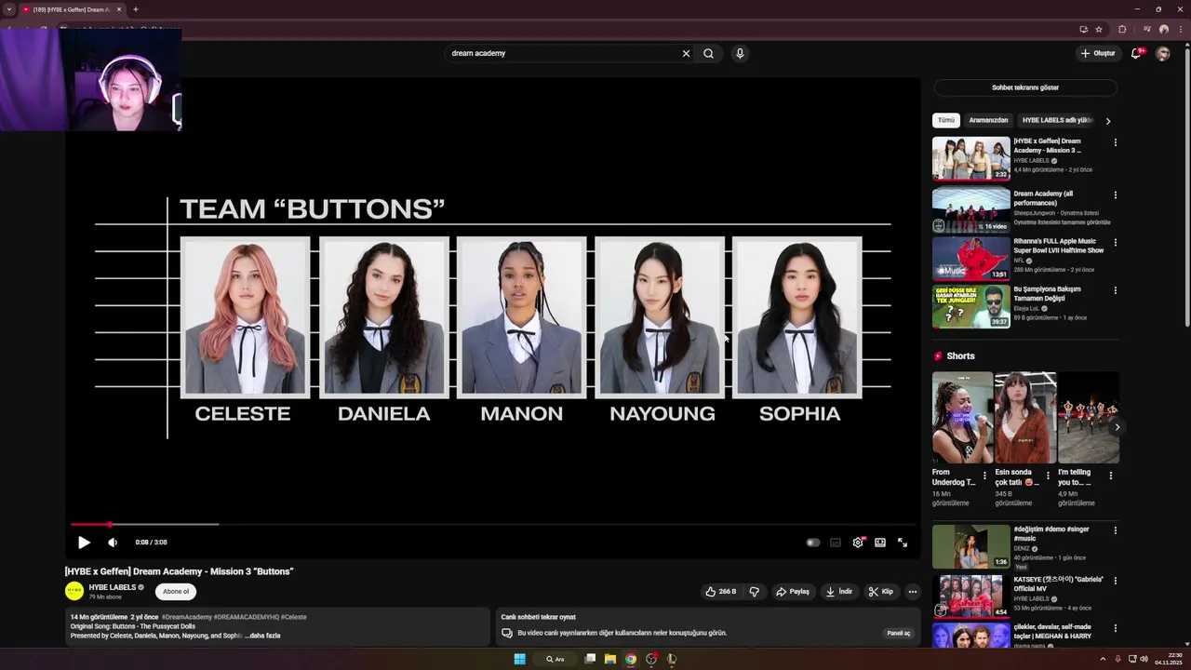The height and width of the screenshot is (670, 1191).
Task: Open options for Rihanna halftime show video
Action: pyautogui.click(x=1115, y=242)
